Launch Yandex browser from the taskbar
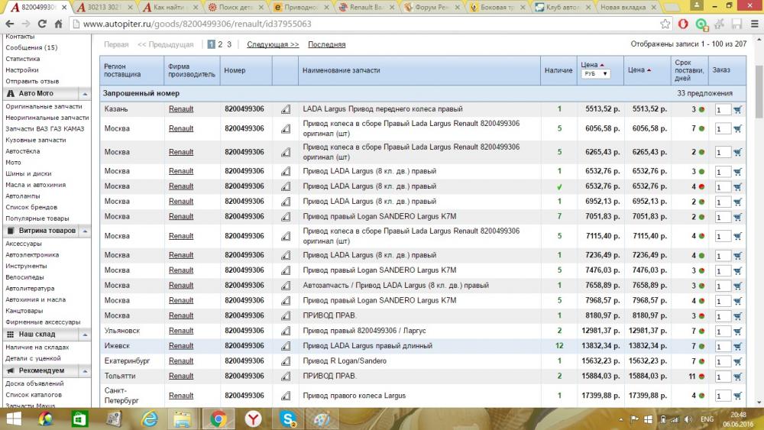The width and height of the screenshot is (764, 430). (254, 419)
